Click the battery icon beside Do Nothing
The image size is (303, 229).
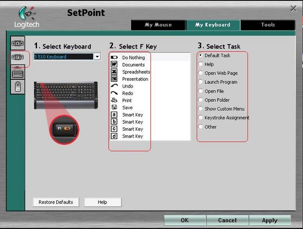point(114,58)
